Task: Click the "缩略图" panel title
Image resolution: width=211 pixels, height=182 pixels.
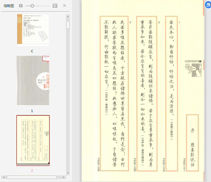Action: point(9,6)
